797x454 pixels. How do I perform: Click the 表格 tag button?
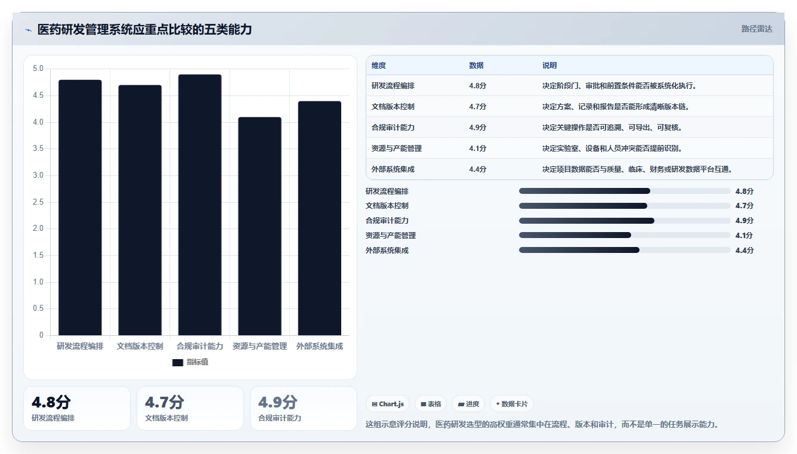pos(431,404)
